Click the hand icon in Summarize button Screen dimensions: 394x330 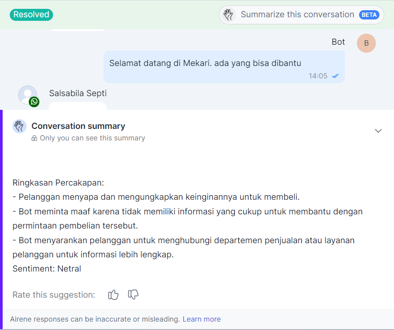229,15
